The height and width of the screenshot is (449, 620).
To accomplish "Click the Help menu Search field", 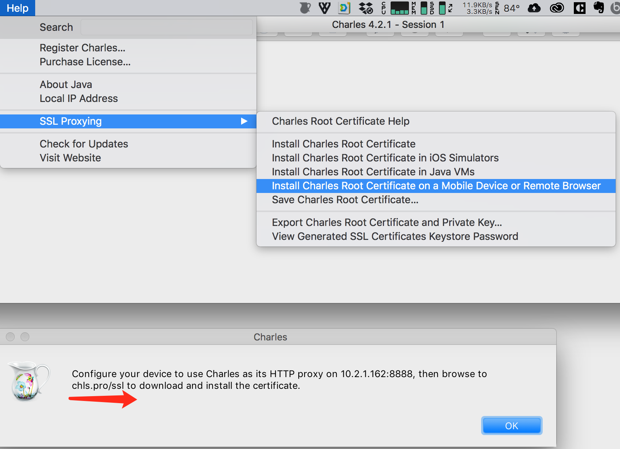I will coord(166,28).
